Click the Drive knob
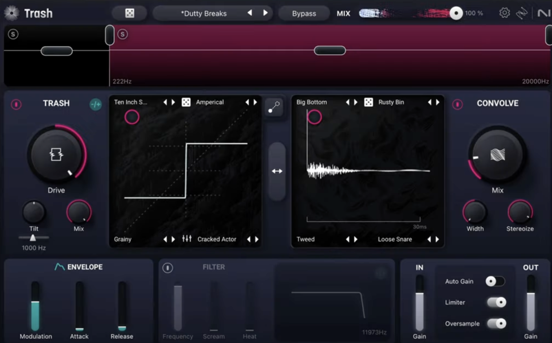The image size is (552, 343). (56, 155)
